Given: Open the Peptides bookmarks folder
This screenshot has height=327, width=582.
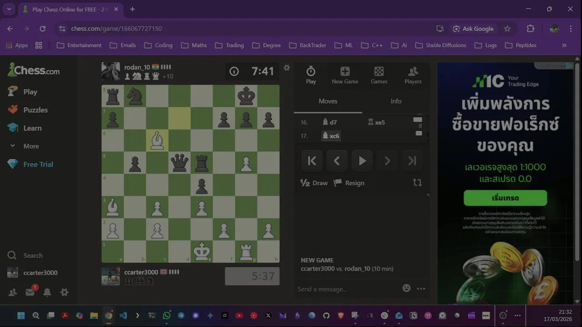Looking at the screenshot, I should (x=521, y=45).
